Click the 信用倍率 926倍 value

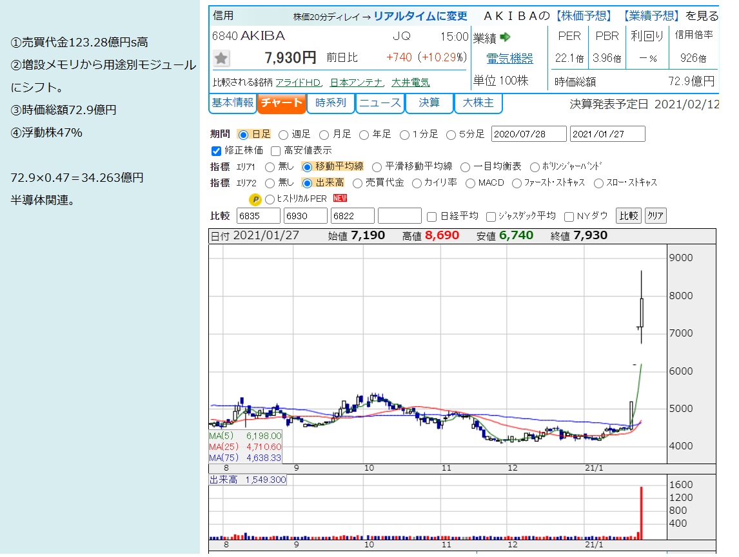pos(693,59)
